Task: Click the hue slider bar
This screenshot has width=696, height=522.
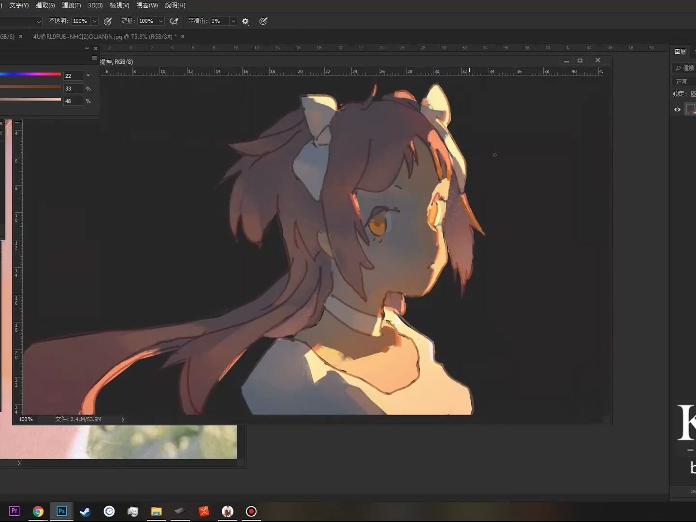Action: pos(30,74)
